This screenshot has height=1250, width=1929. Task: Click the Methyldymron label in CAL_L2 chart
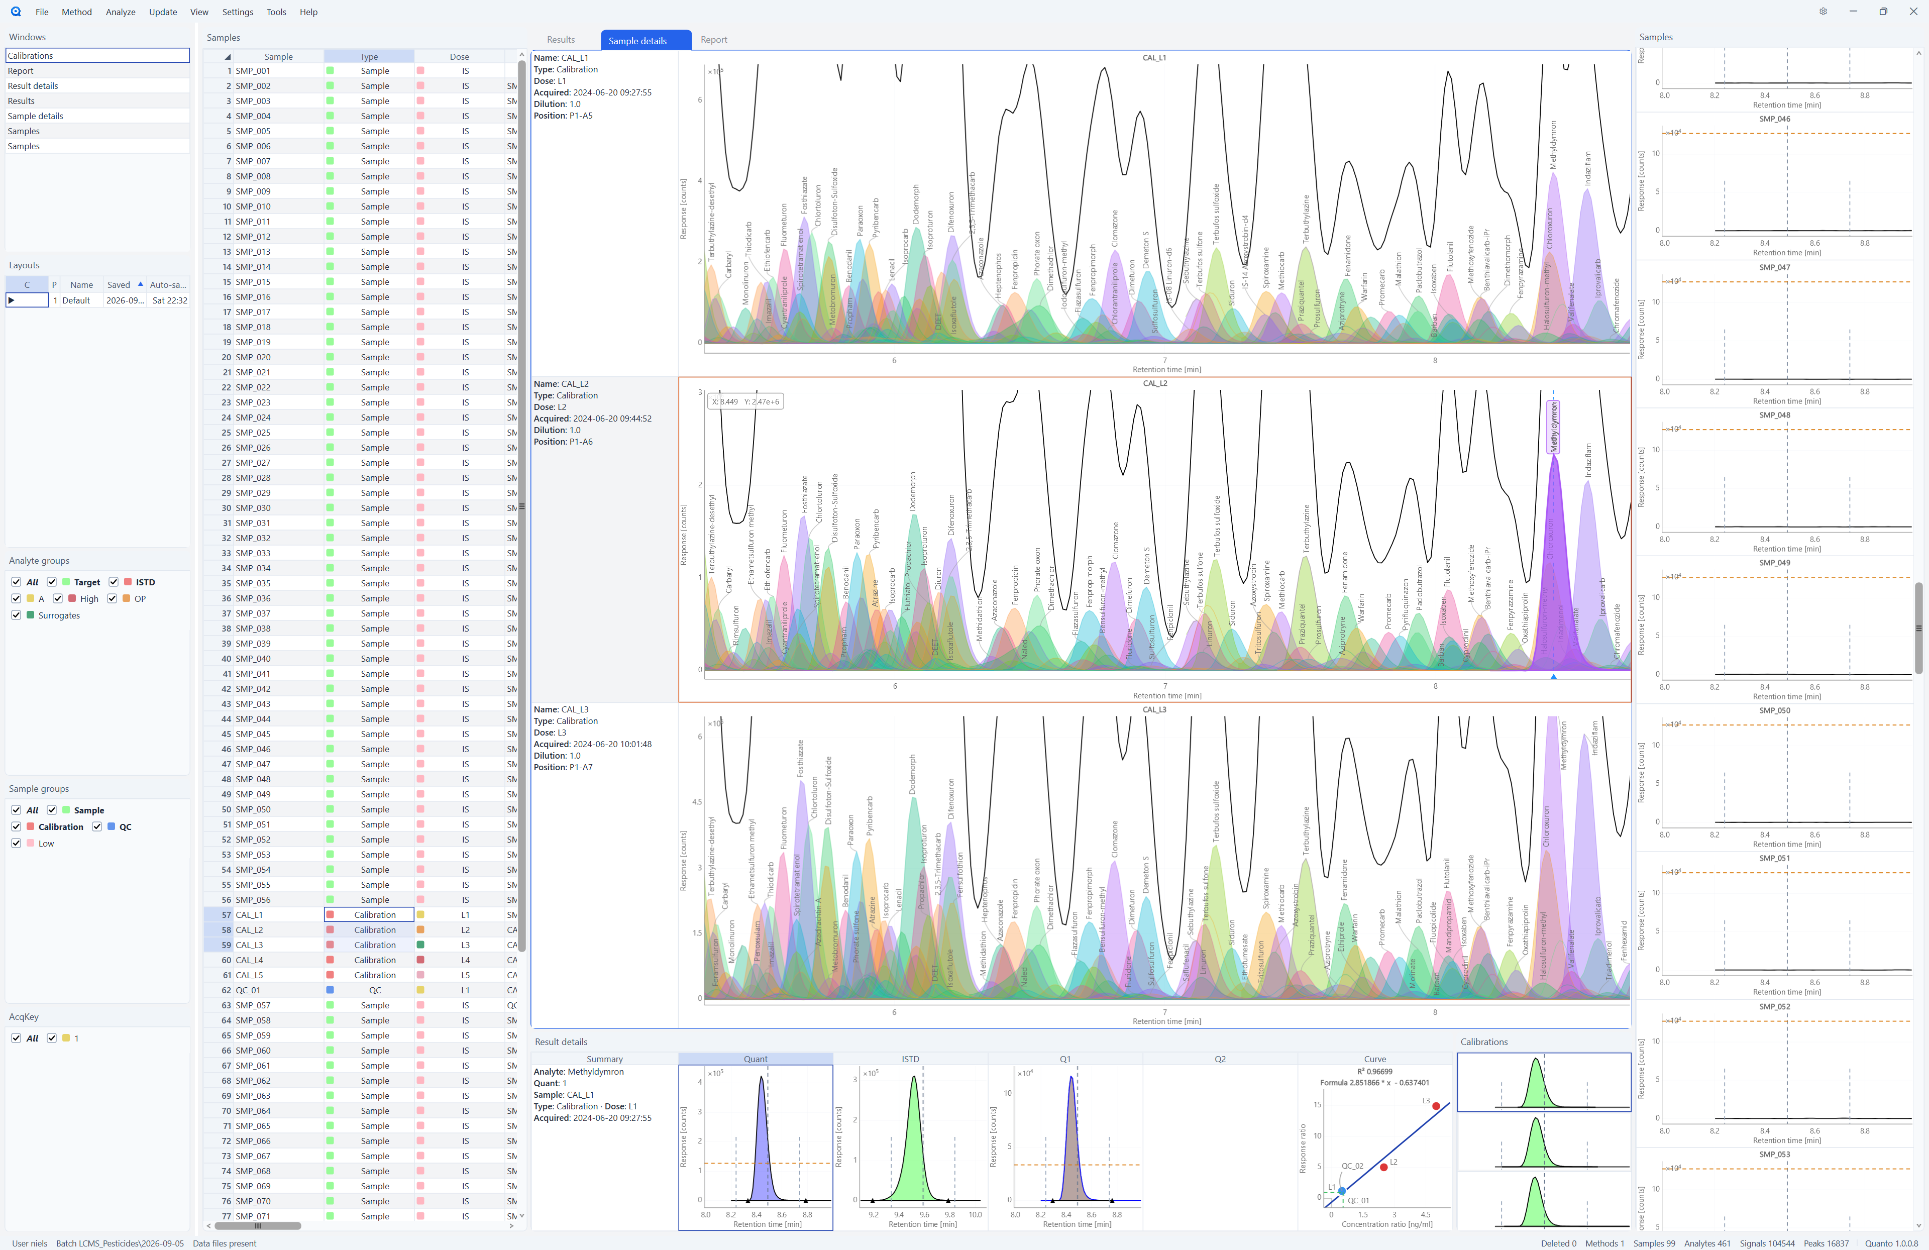[x=1554, y=427]
